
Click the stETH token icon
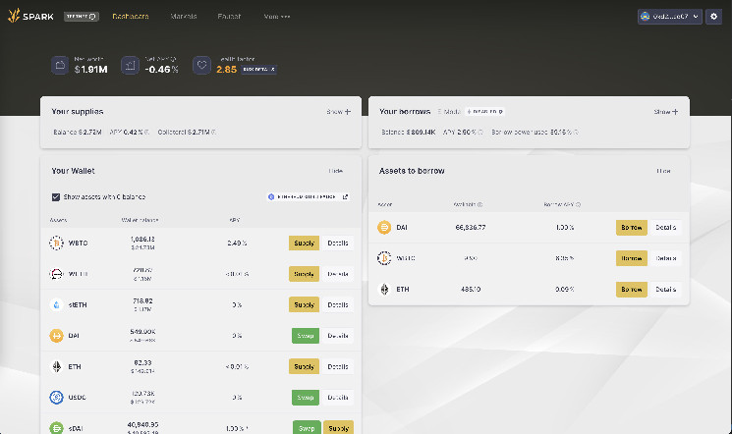point(56,304)
